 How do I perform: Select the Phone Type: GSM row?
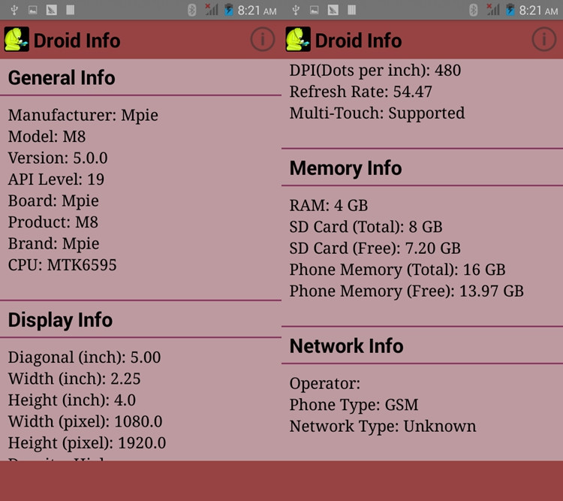click(x=354, y=405)
